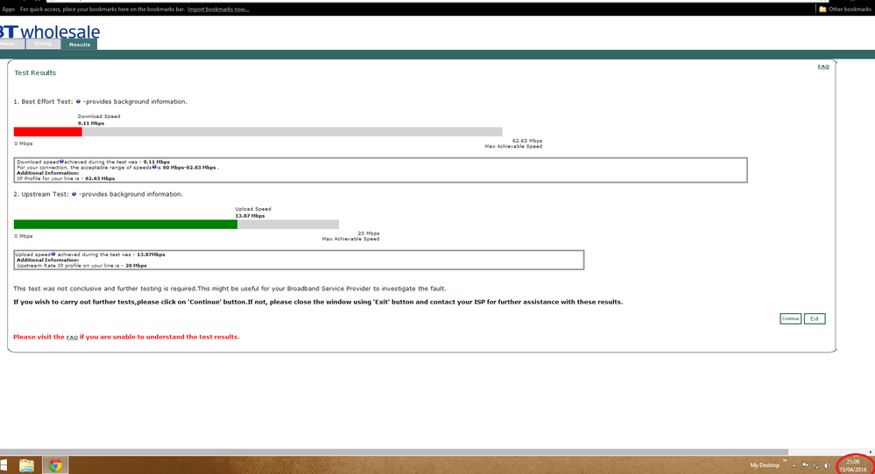The image size is (875, 474).
Task: Click '20 Mbps Max Achievable Speed' label
Action: click(351, 235)
